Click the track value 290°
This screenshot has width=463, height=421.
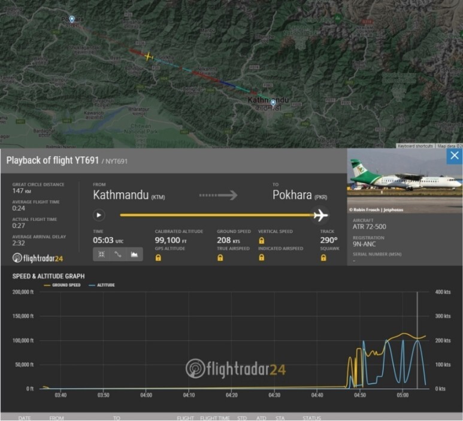[329, 240]
